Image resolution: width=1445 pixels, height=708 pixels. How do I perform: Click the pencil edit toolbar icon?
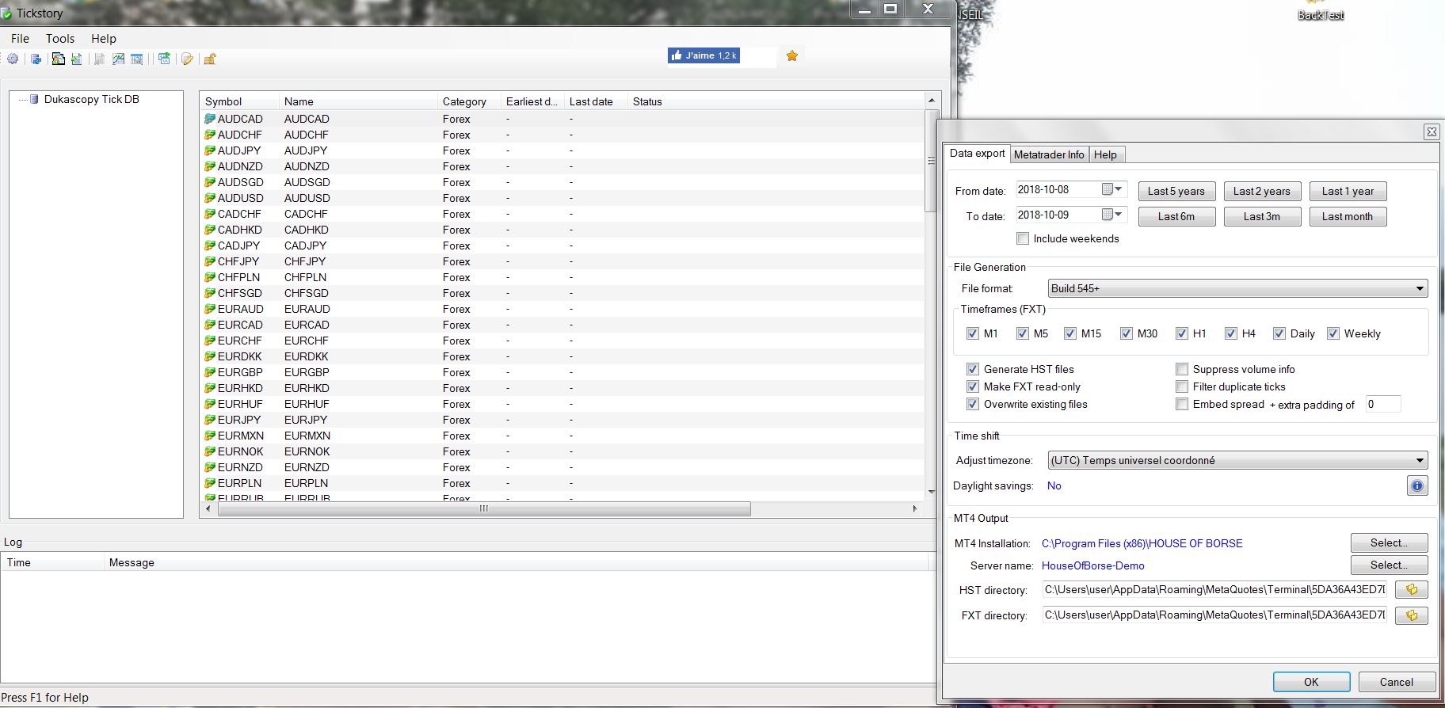tap(187, 59)
